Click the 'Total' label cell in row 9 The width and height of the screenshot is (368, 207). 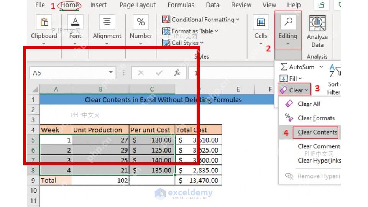56,181
